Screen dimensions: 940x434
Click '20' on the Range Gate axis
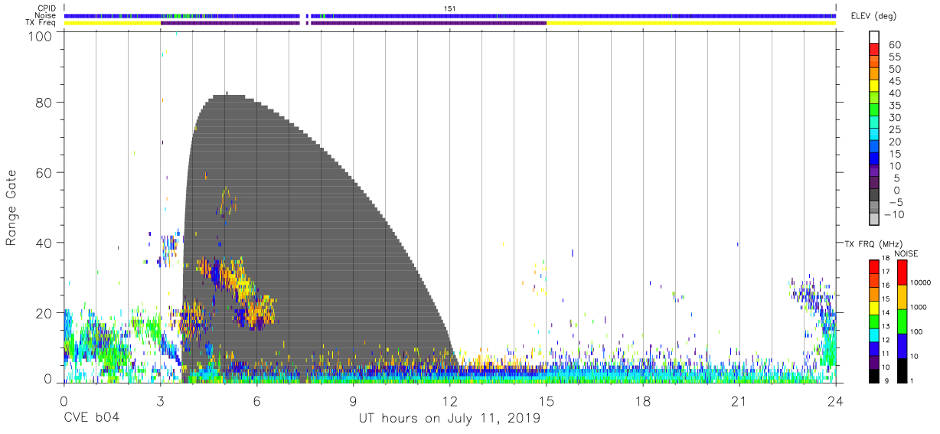tap(44, 313)
